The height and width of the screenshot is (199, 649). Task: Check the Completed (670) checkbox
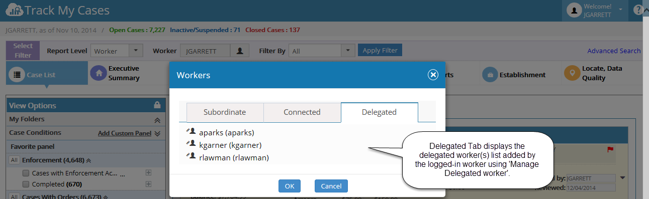point(26,184)
